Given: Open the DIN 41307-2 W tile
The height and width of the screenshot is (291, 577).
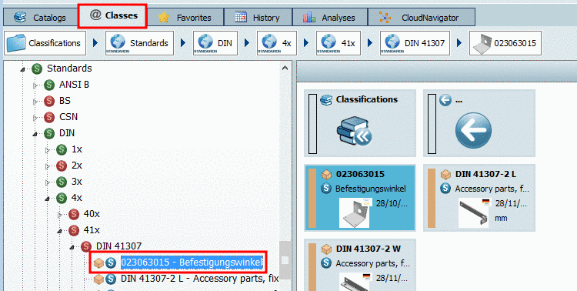Looking at the screenshot, I should click(360, 266).
